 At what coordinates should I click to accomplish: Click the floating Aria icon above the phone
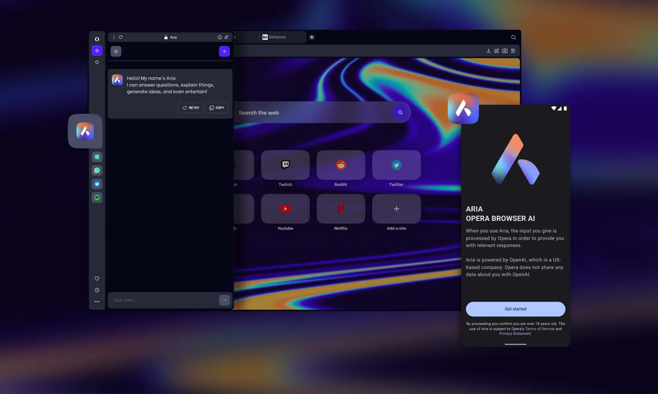[x=463, y=108]
